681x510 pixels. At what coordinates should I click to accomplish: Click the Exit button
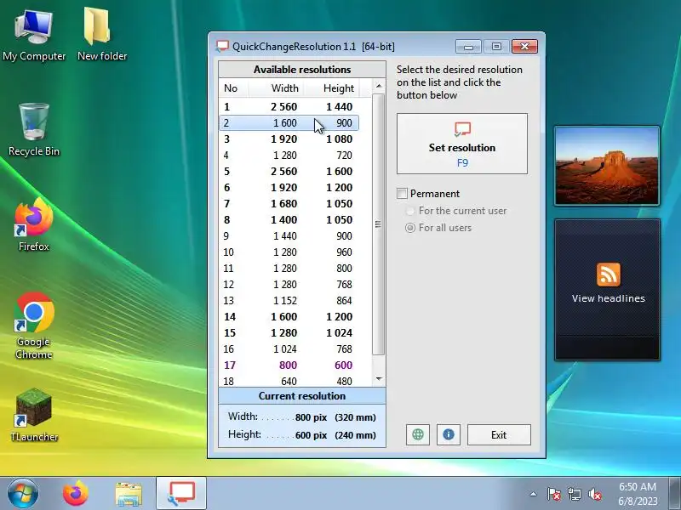click(x=499, y=434)
